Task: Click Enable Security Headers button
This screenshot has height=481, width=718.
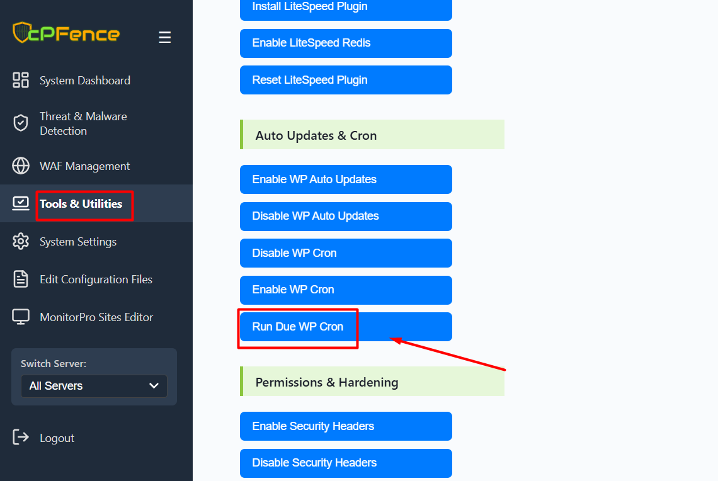Action: pos(346,426)
